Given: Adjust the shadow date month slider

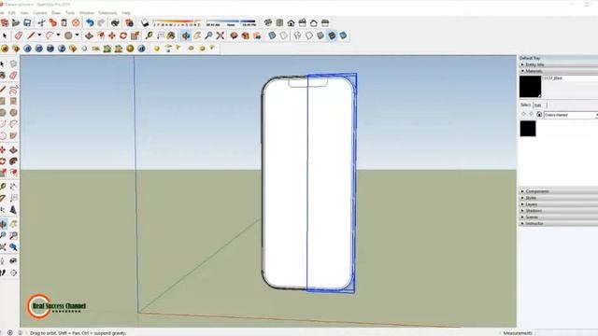Looking at the screenshot, I should coord(177,22).
